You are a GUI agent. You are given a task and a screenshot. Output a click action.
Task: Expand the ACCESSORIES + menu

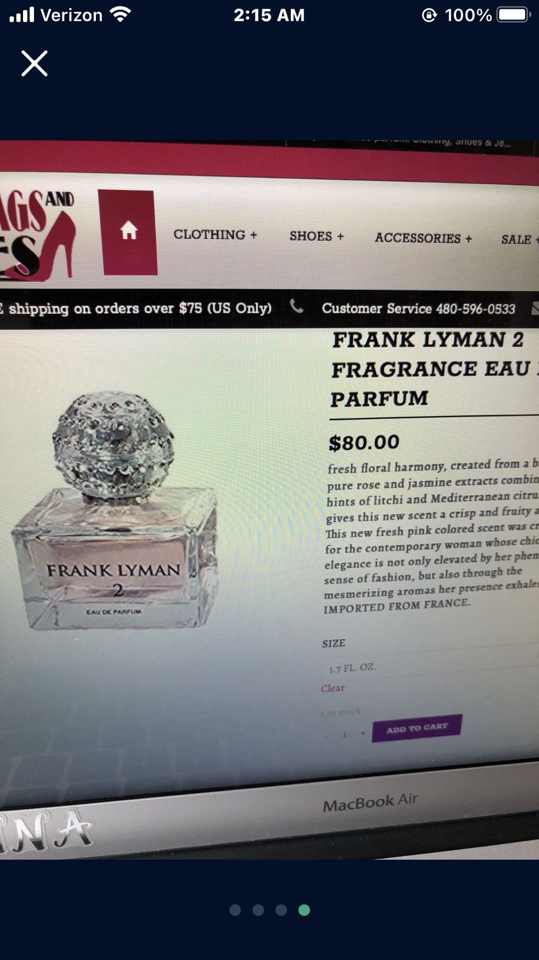pyautogui.click(x=423, y=238)
